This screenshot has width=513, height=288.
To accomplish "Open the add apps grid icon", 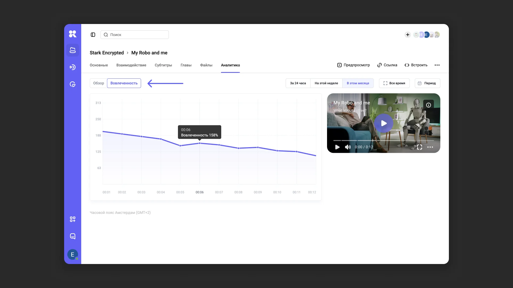I will 73,219.
